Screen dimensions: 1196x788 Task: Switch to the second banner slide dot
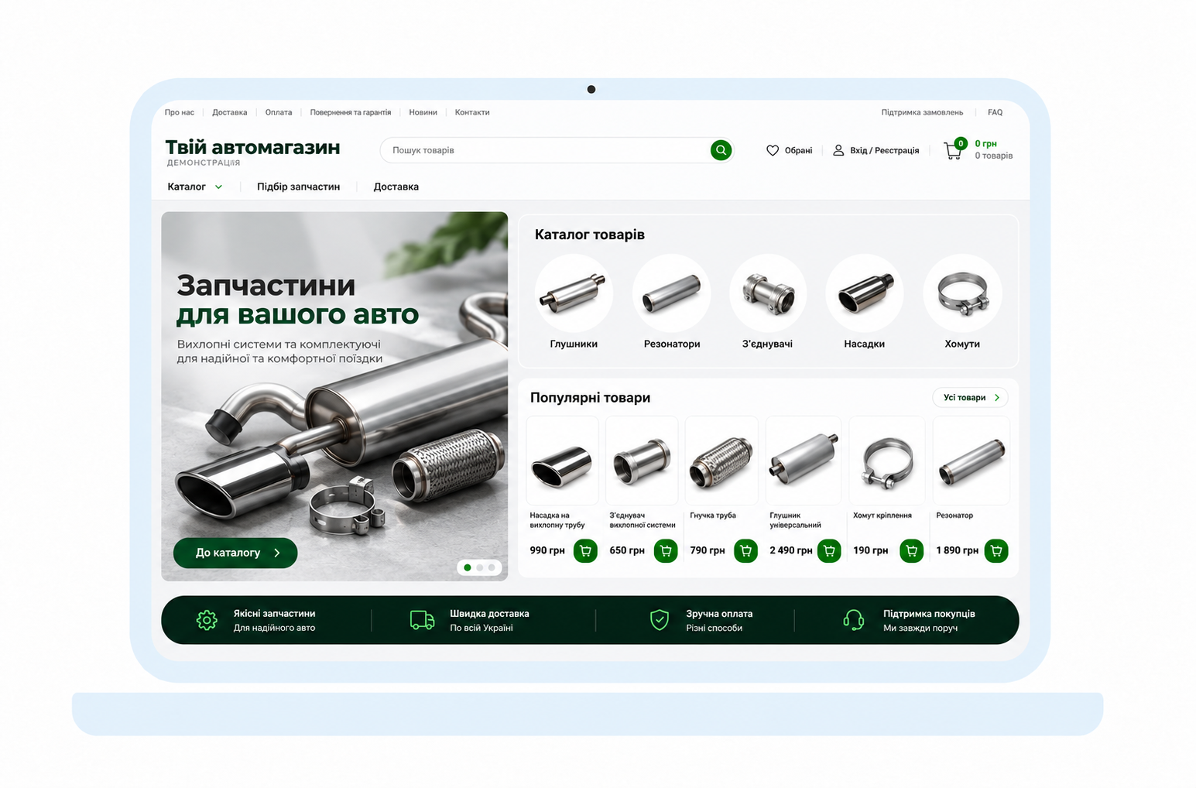[x=480, y=567]
